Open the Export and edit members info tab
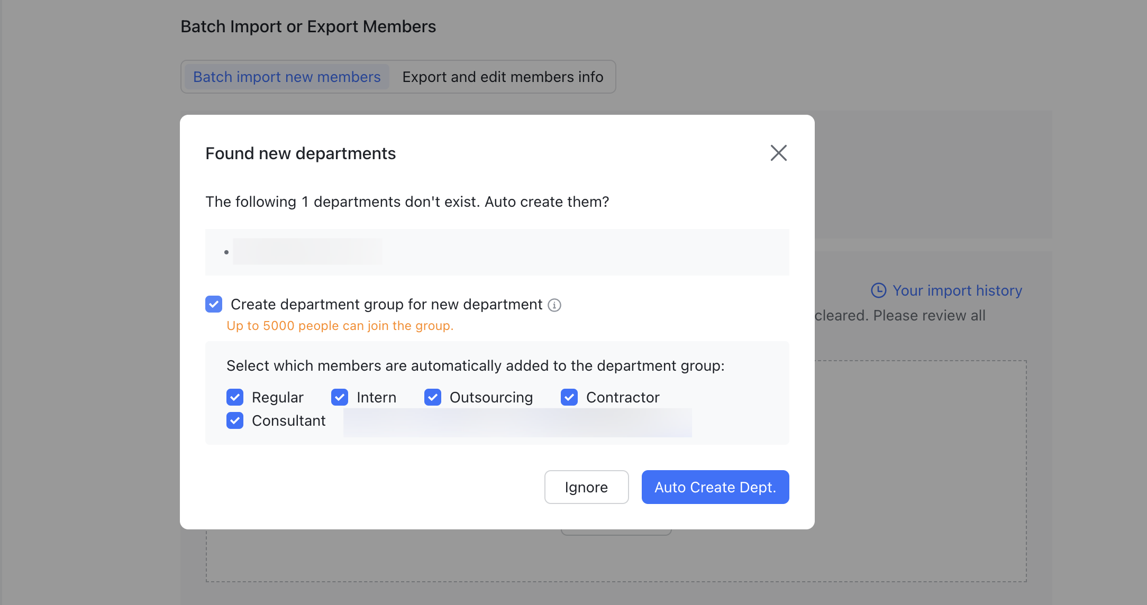The height and width of the screenshot is (605, 1147). click(503, 77)
